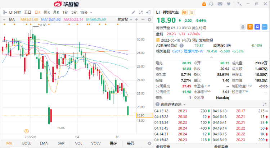The height and width of the screenshot is (148, 270).
Task: Click the orange lock icon in title bar
Action: 204,4
